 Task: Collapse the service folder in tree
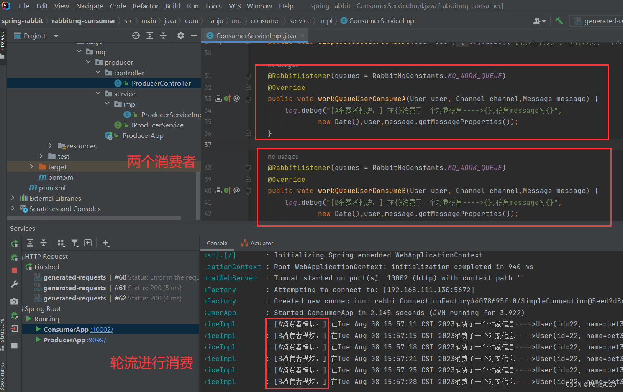coord(98,93)
